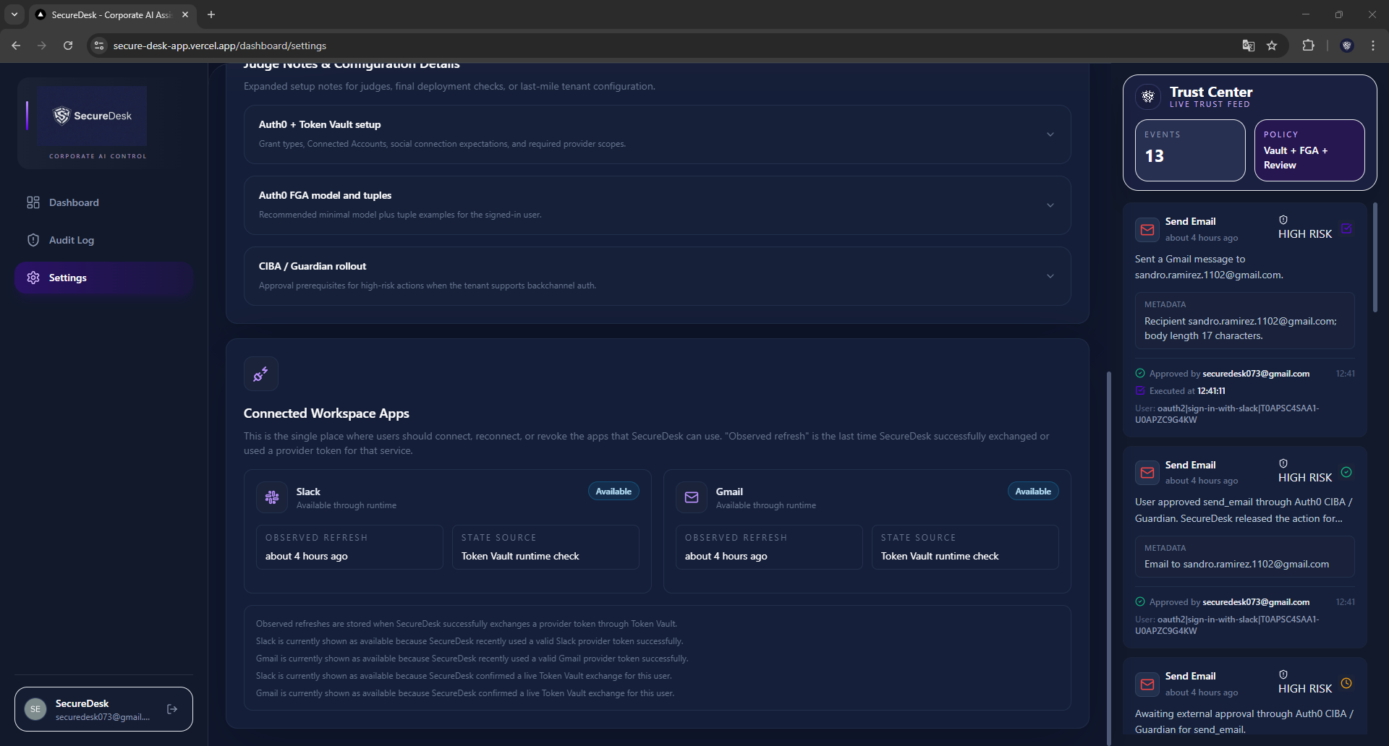Go to the Dashboard page
Screen dimensions: 1389x746
click(x=103, y=202)
